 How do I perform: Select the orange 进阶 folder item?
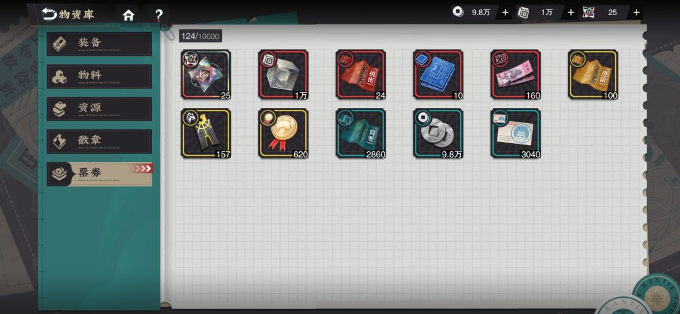[593, 74]
